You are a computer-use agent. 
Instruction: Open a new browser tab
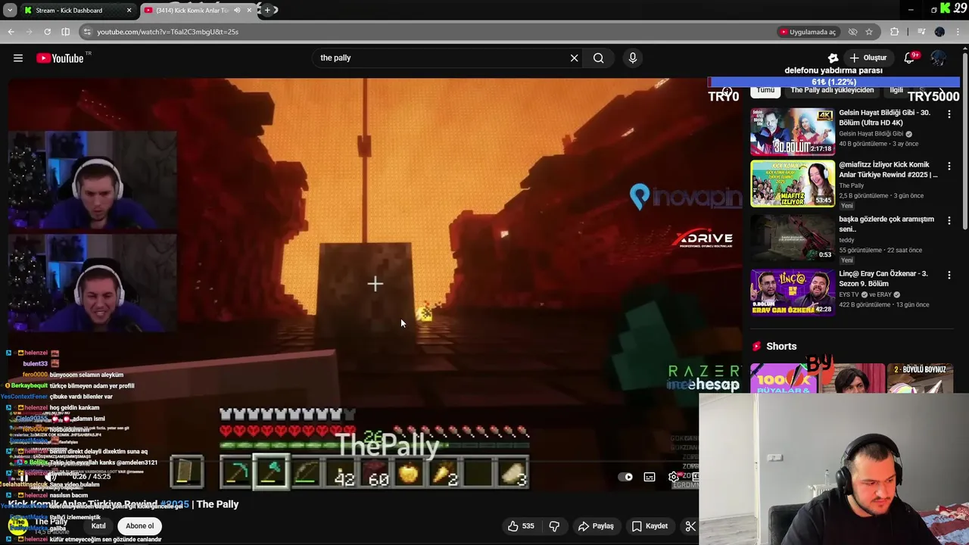[267, 11]
